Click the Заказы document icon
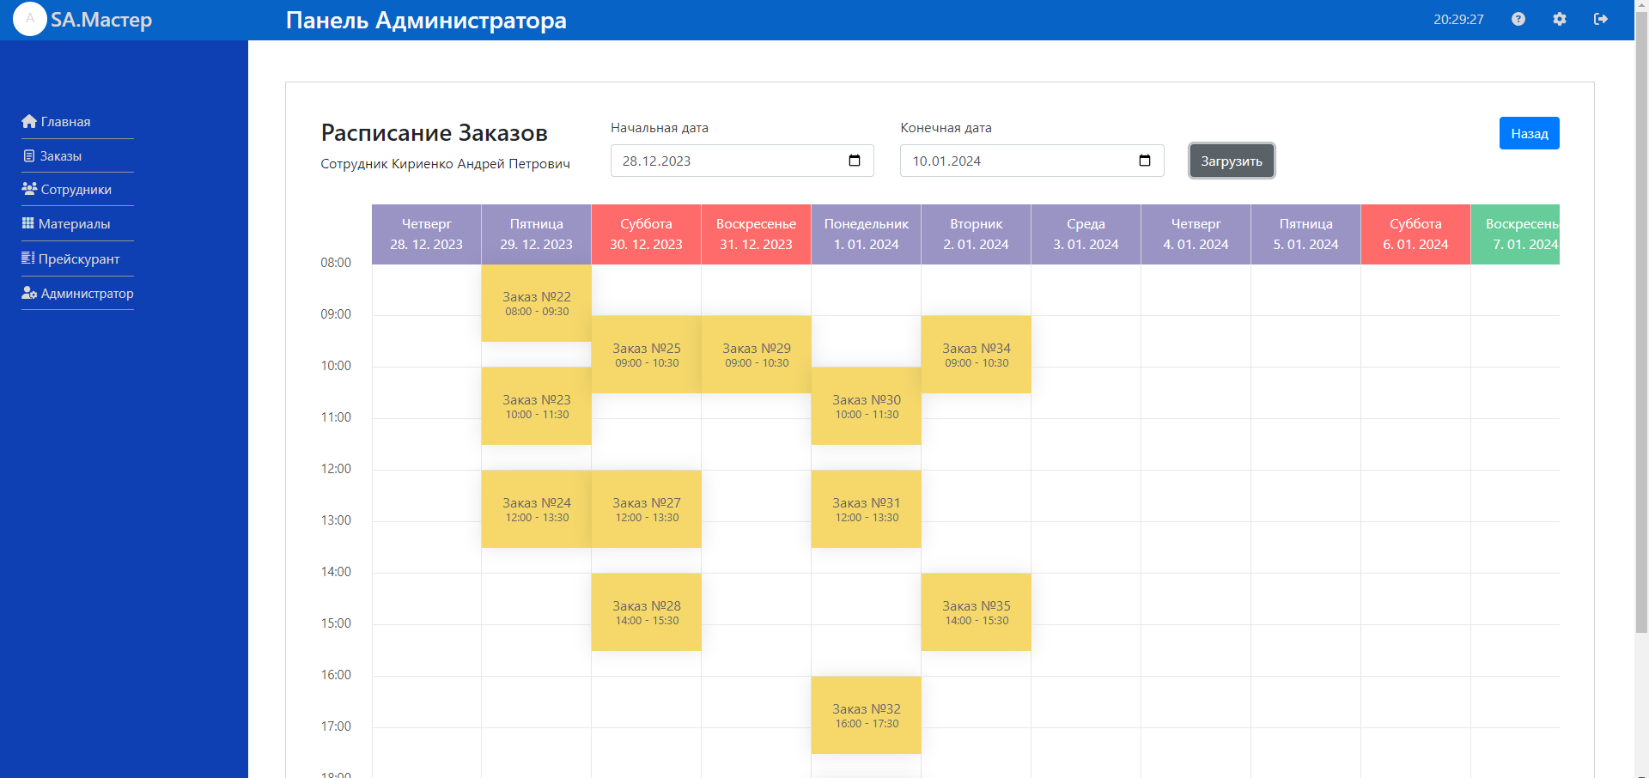This screenshot has height=778, width=1649. (x=29, y=156)
